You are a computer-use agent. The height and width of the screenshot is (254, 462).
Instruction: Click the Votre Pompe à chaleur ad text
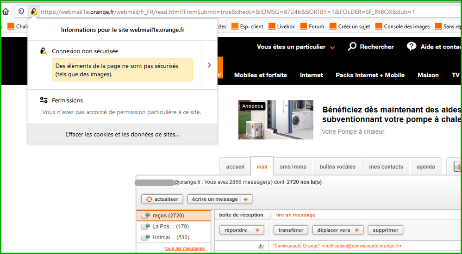(x=353, y=131)
